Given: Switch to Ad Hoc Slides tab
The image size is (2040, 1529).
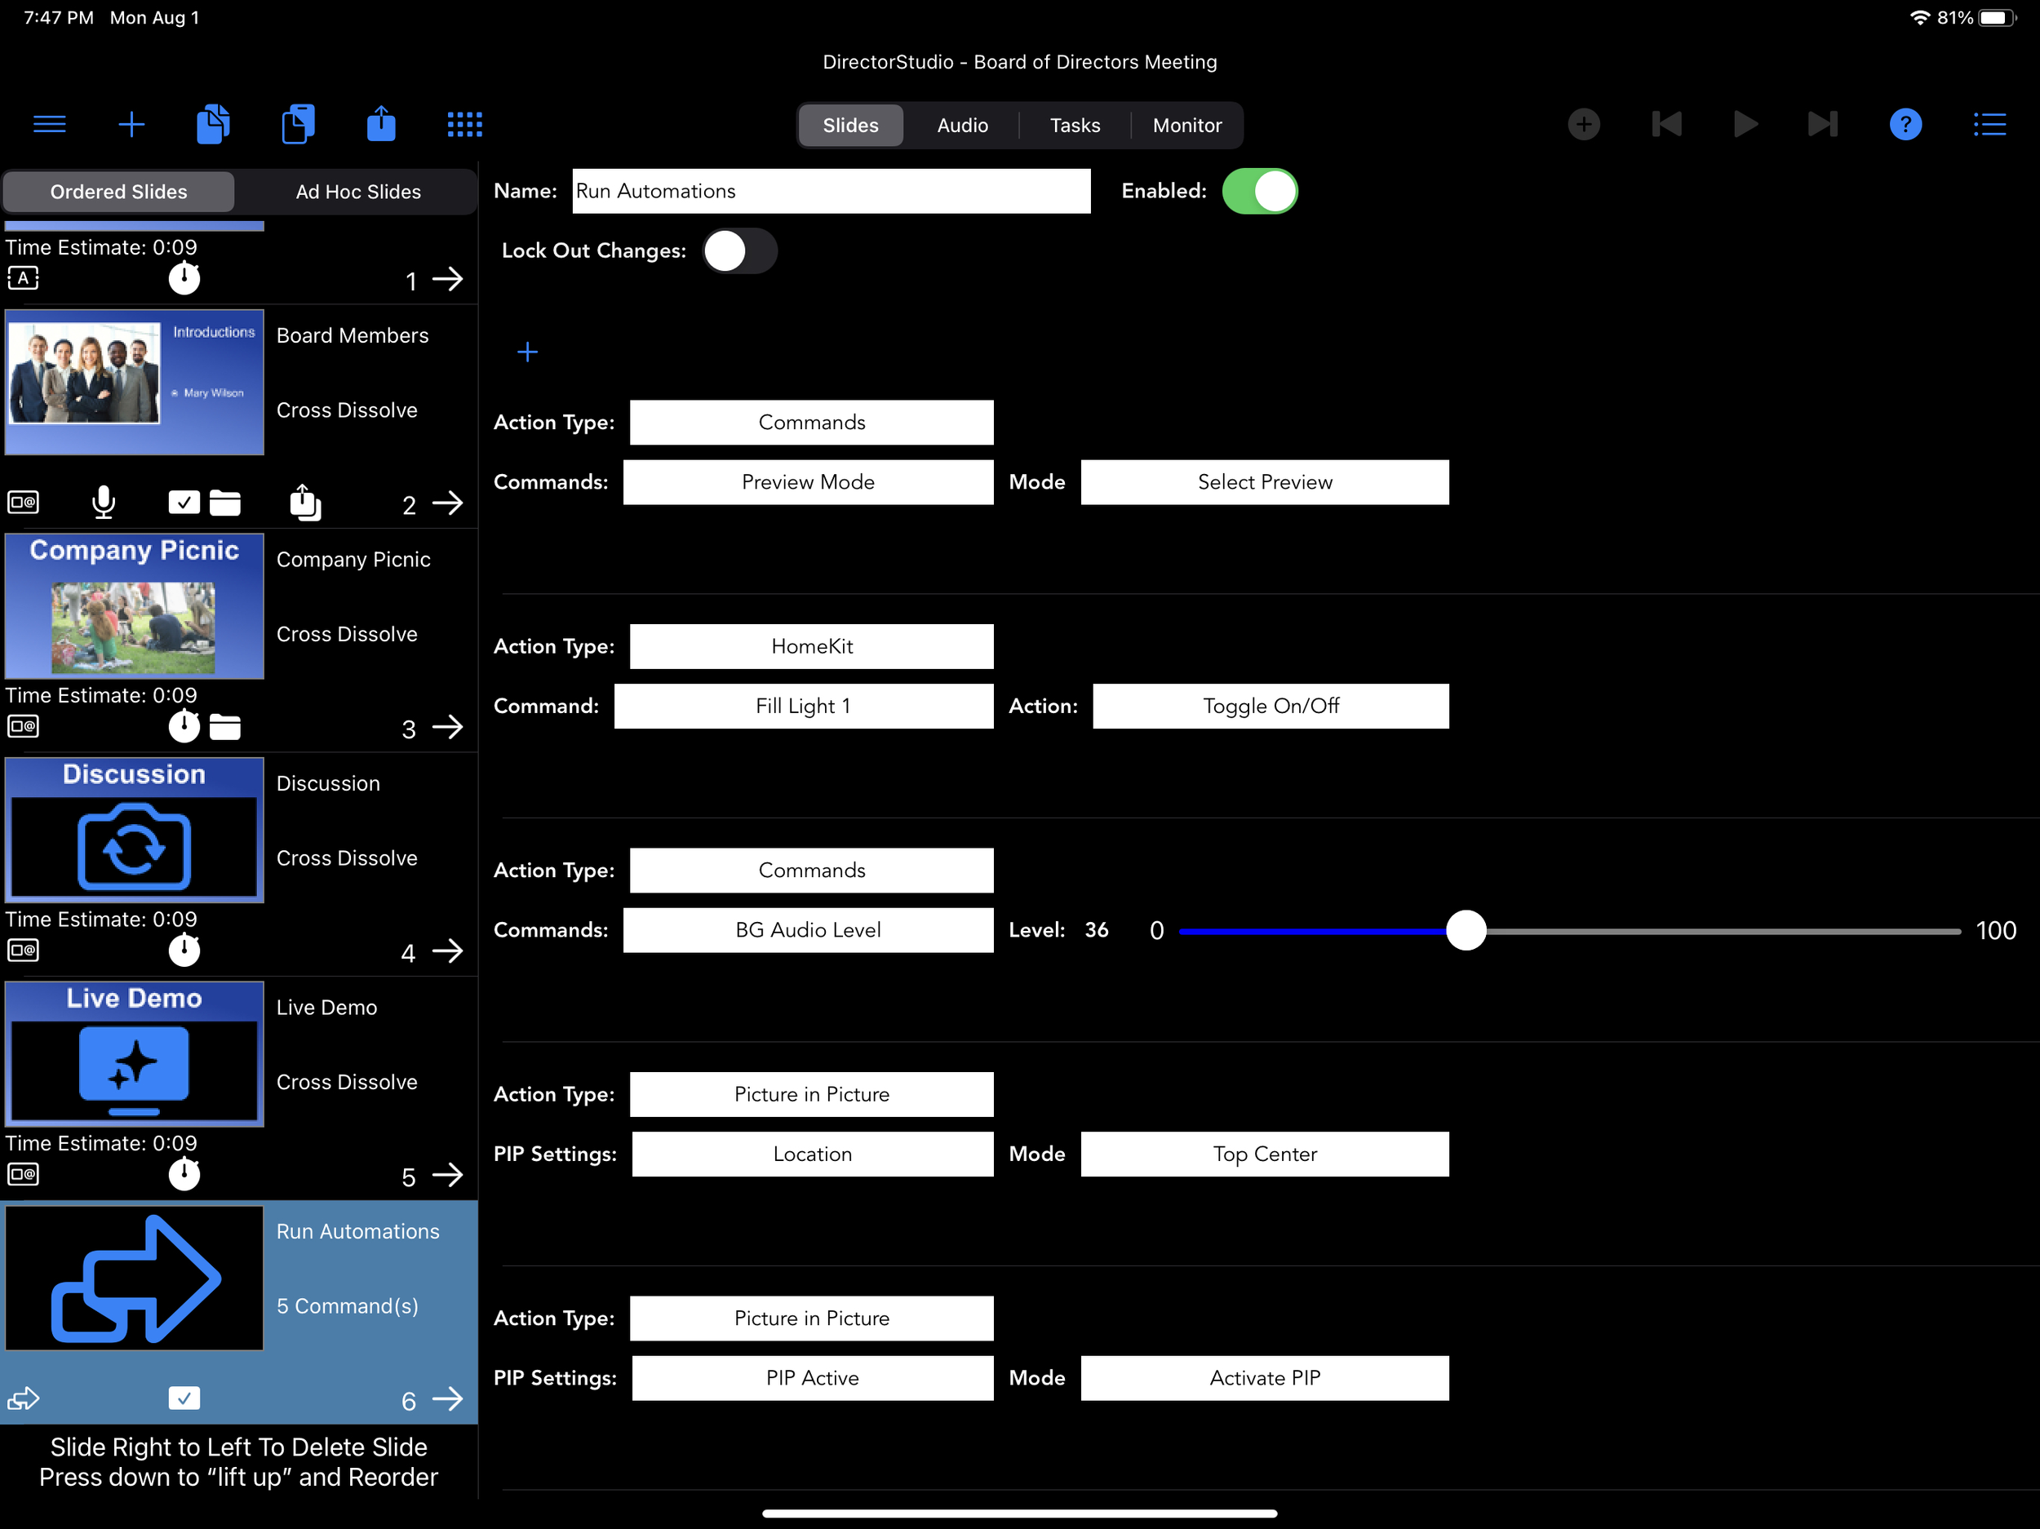Looking at the screenshot, I should click(358, 192).
